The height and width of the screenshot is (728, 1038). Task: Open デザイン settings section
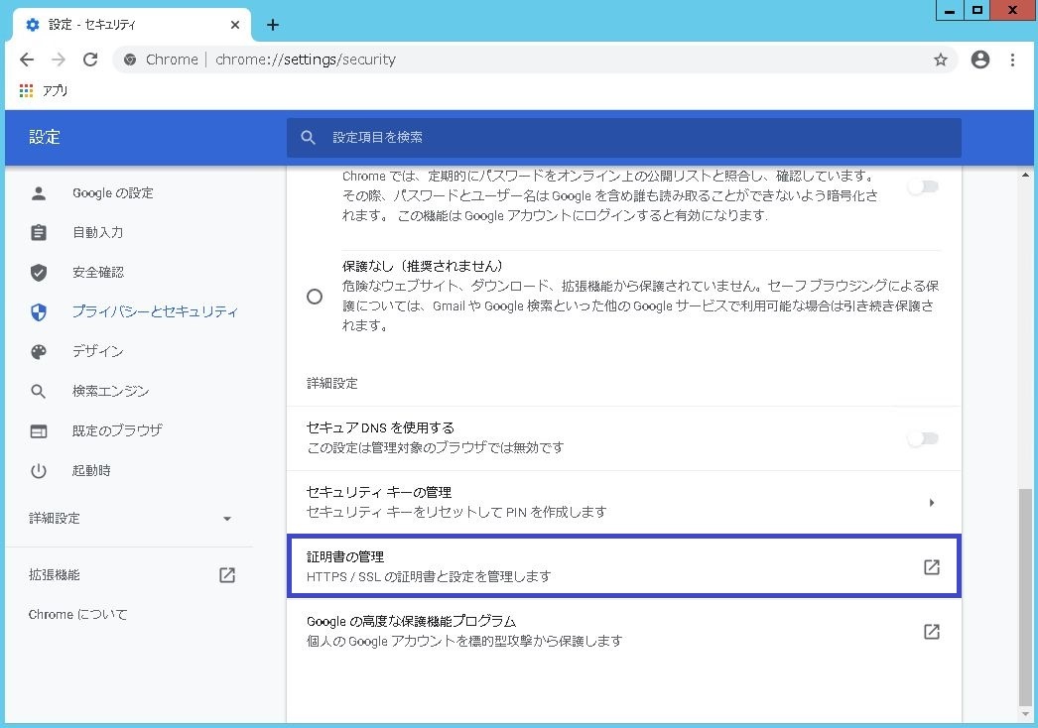coord(98,351)
